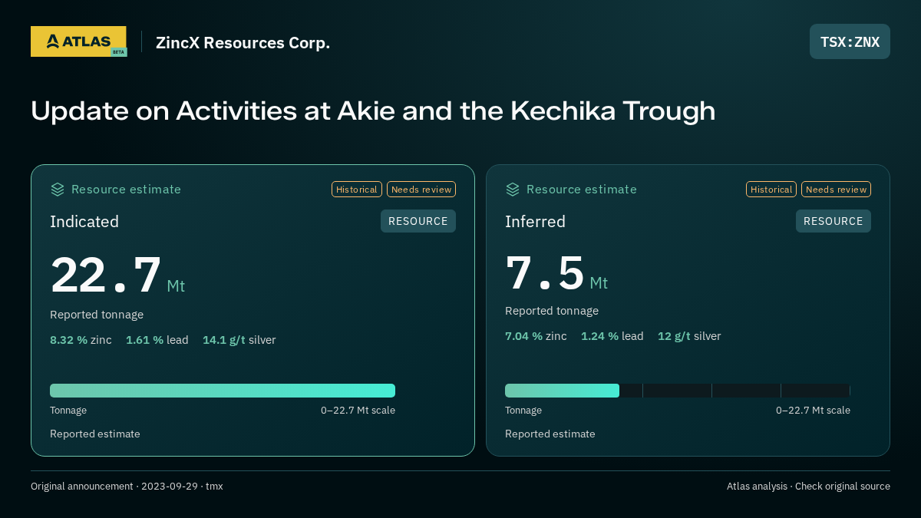The width and height of the screenshot is (921, 518).
Task: Click the 8.32 % zinc grade
Action: 81,340
